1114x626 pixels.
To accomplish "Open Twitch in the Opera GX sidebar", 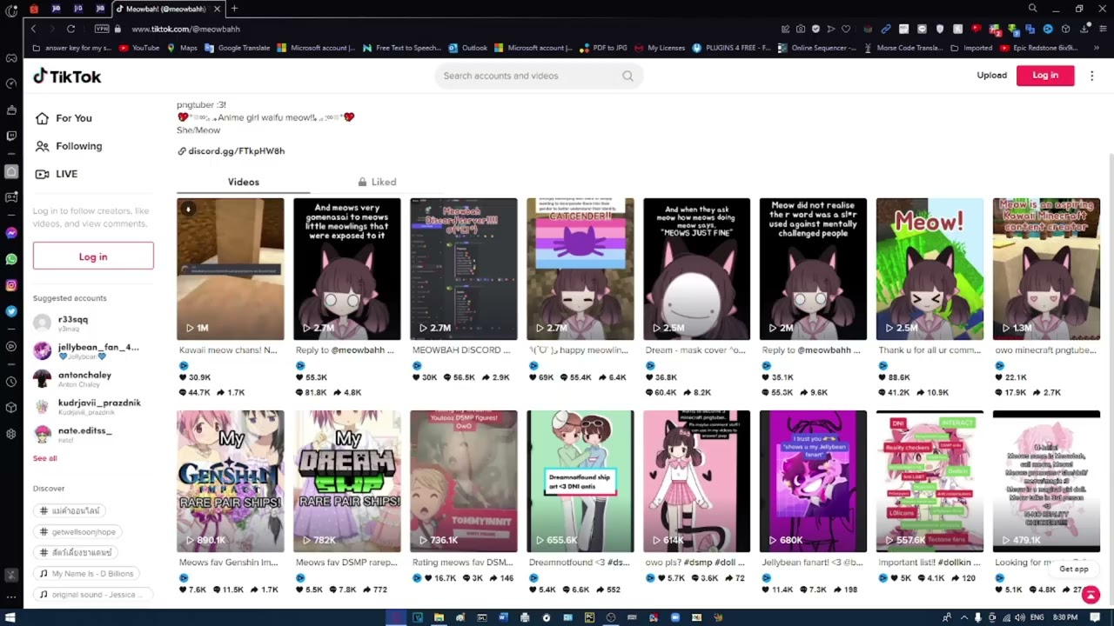I will [x=11, y=136].
